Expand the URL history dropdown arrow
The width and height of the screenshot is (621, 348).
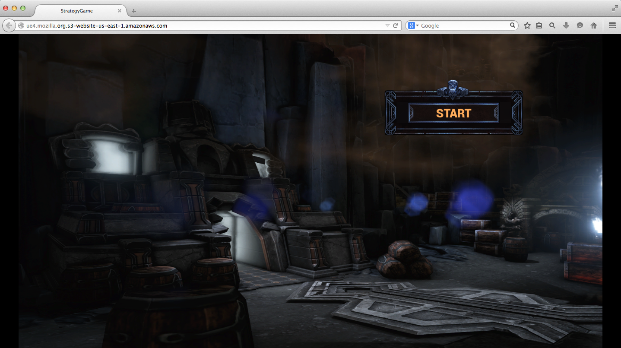[387, 26]
